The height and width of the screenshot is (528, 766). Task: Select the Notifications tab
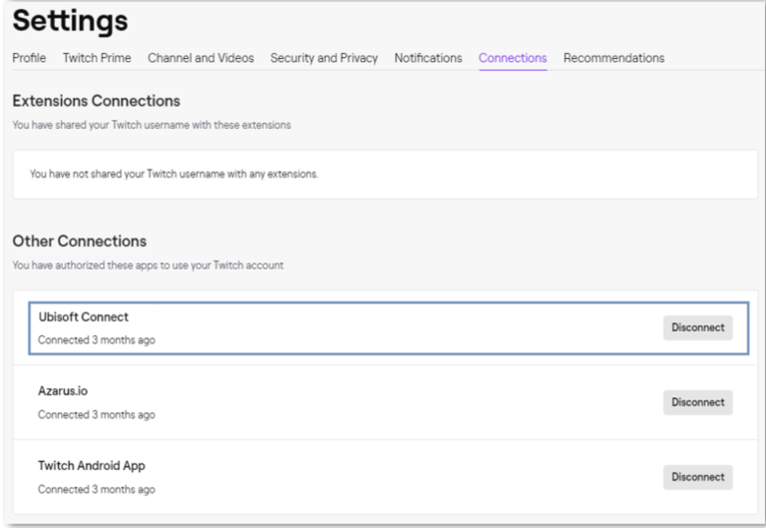[428, 58]
